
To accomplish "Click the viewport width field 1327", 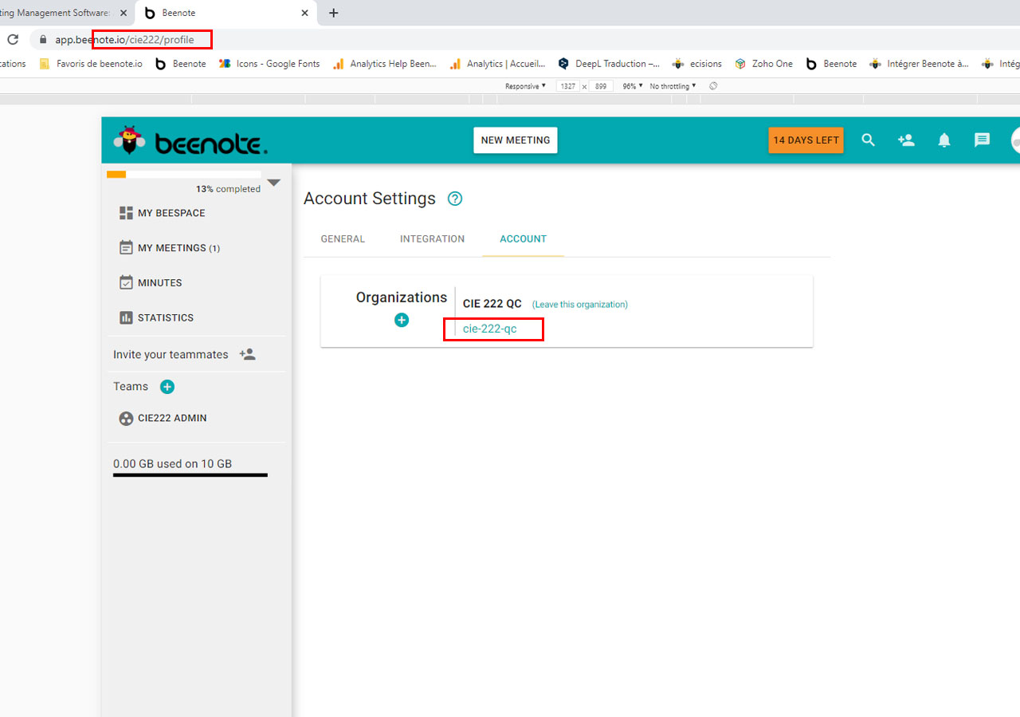I will point(568,86).
